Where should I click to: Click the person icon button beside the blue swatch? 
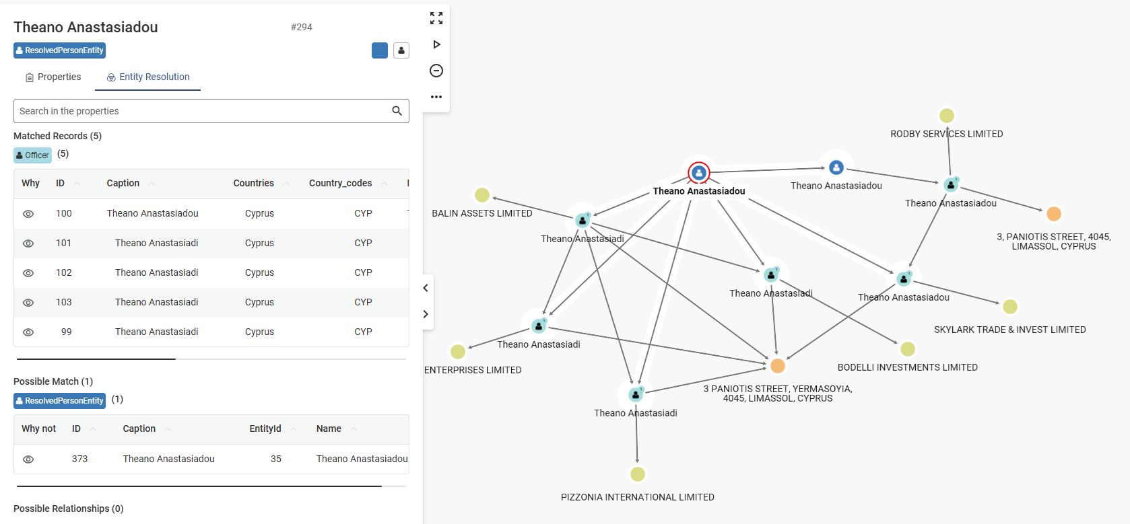pos(401,50)
